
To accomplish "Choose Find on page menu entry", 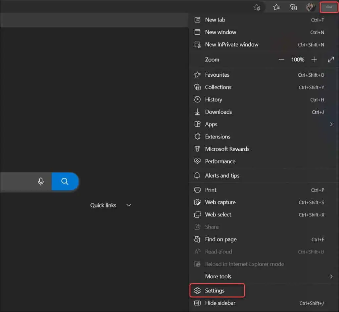I will point(264,239).
